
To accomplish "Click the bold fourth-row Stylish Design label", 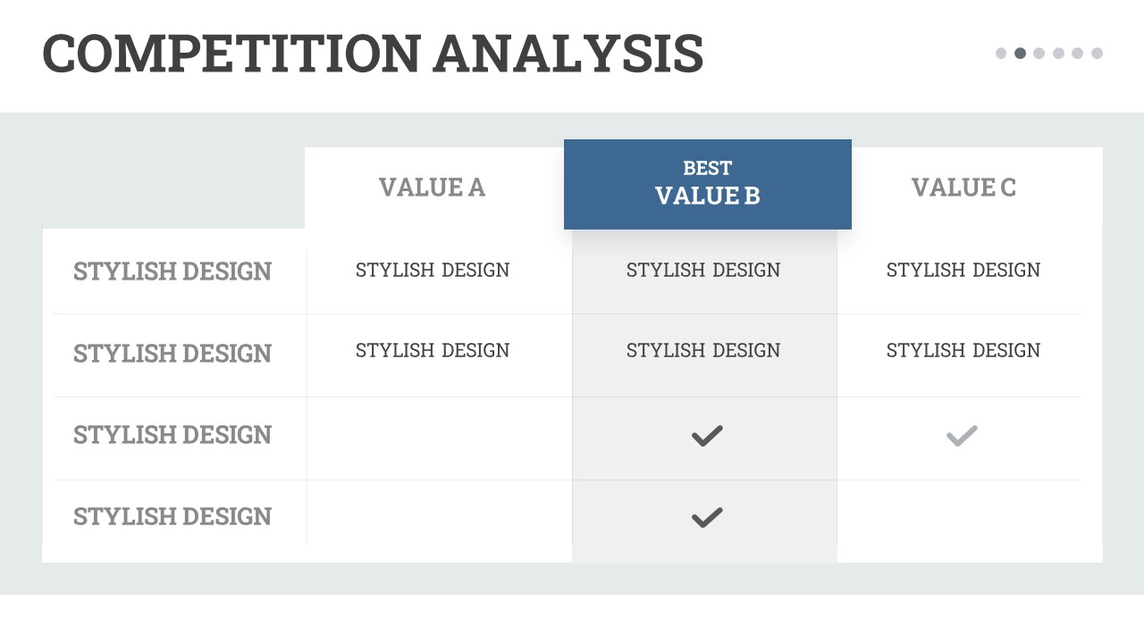I will coord(172,517).
